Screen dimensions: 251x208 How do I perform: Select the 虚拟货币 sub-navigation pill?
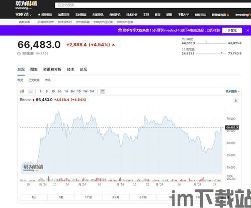click(25, 22)
